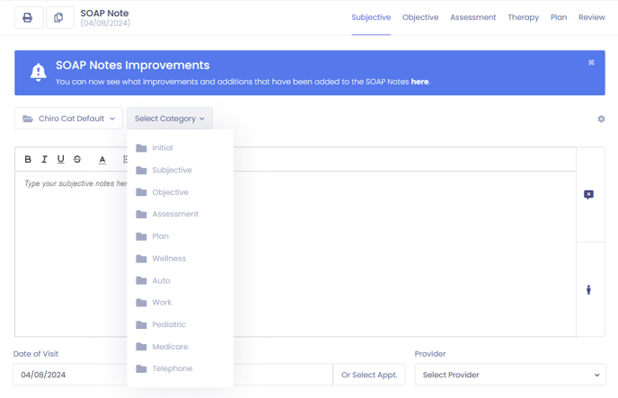
Task: Toggle bold formatting
Action: click(28, 159)
